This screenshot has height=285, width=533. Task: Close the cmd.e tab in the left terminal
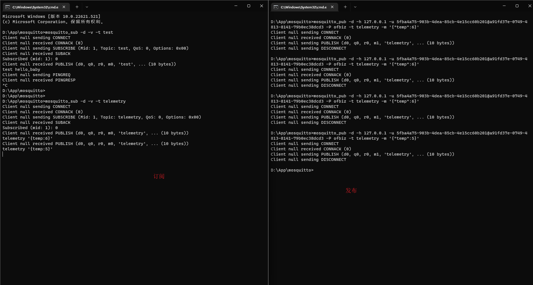click(x=64, y=7)
